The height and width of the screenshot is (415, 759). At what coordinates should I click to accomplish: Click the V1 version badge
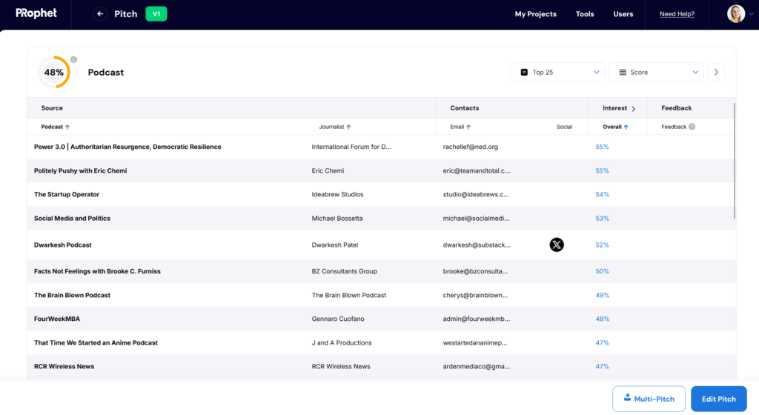point(156,14)
